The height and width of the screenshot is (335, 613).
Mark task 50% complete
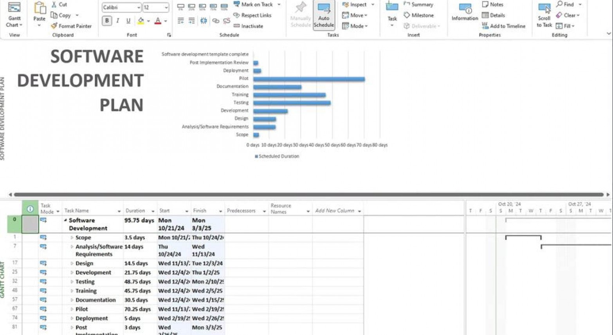click(x=202, y=7)
